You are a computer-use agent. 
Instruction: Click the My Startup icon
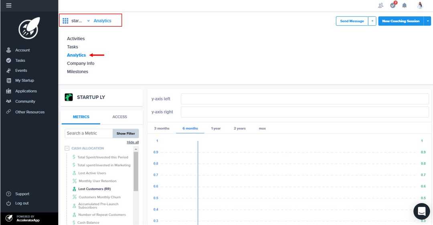coord(8,80)
